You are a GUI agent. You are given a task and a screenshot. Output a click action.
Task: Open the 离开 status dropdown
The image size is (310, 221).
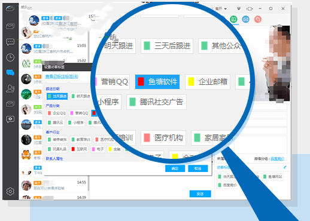tap(221, 8)
